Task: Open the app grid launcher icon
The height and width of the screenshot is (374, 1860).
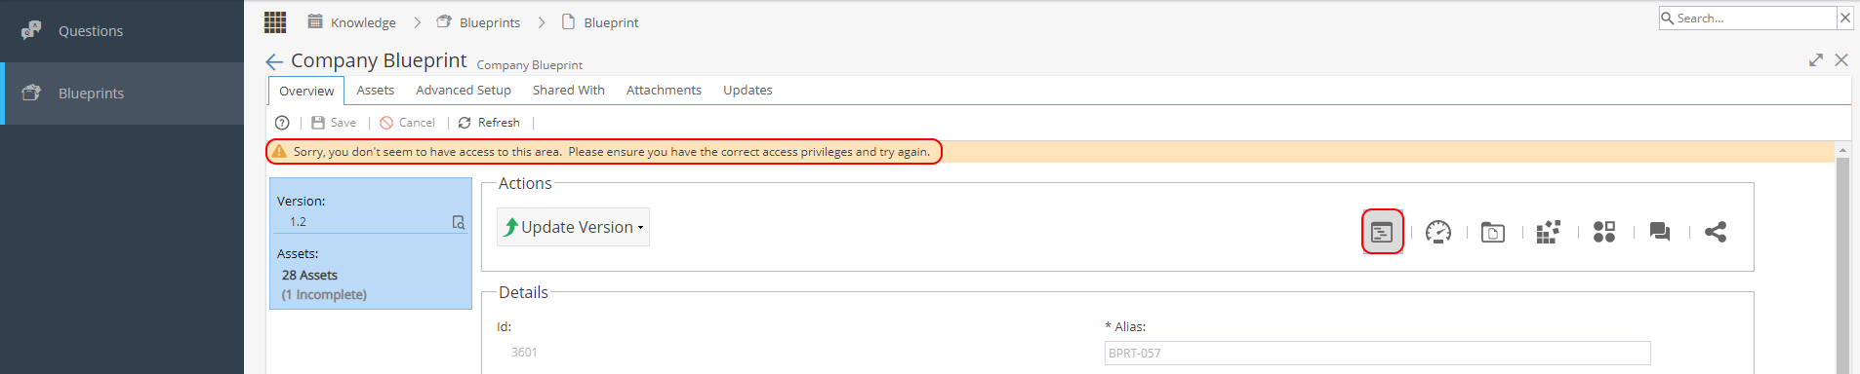Action: click(275, 21)
